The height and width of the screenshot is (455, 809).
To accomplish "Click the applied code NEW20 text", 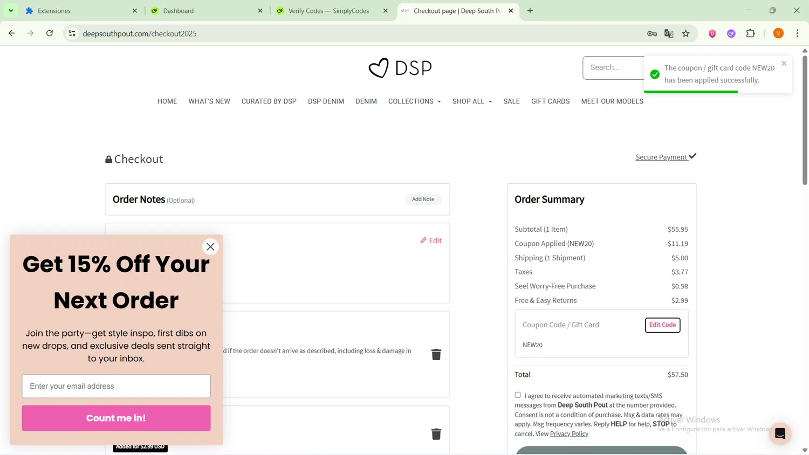I will coord(532,345).
